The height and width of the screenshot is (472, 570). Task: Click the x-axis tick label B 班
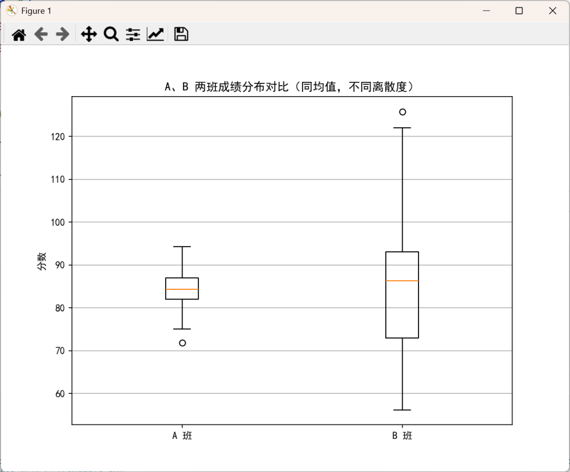[x=402, y=436]
